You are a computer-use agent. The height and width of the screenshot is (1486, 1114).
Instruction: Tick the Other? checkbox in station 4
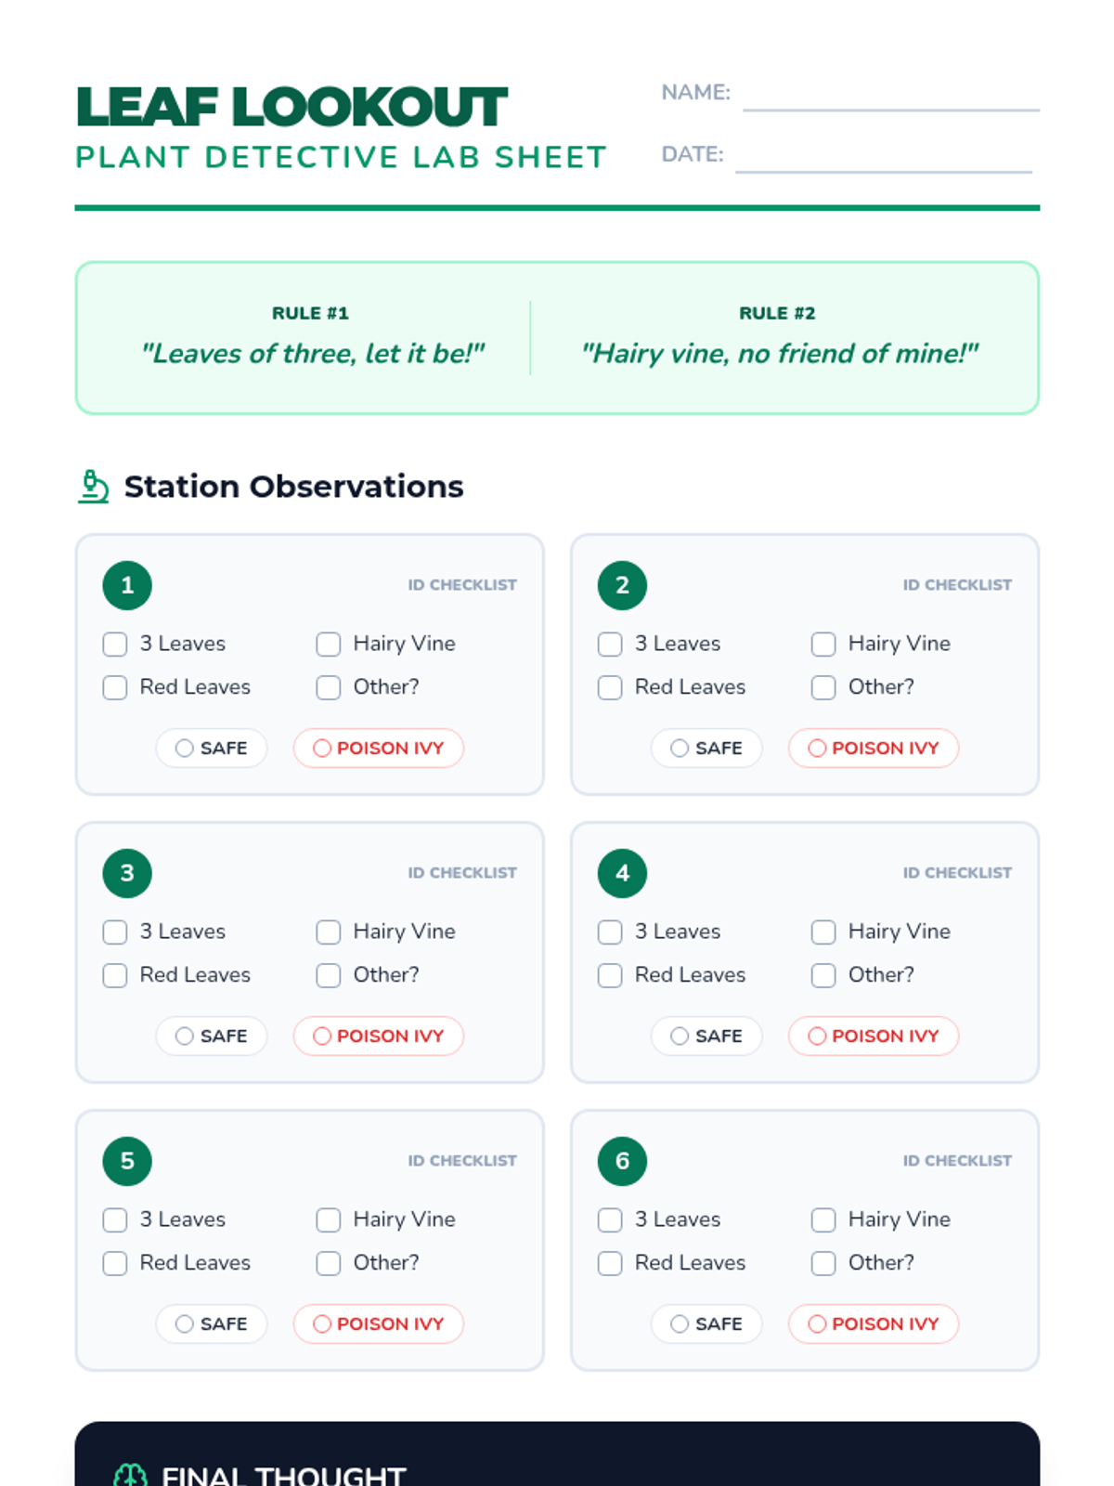tap(823, 976)
